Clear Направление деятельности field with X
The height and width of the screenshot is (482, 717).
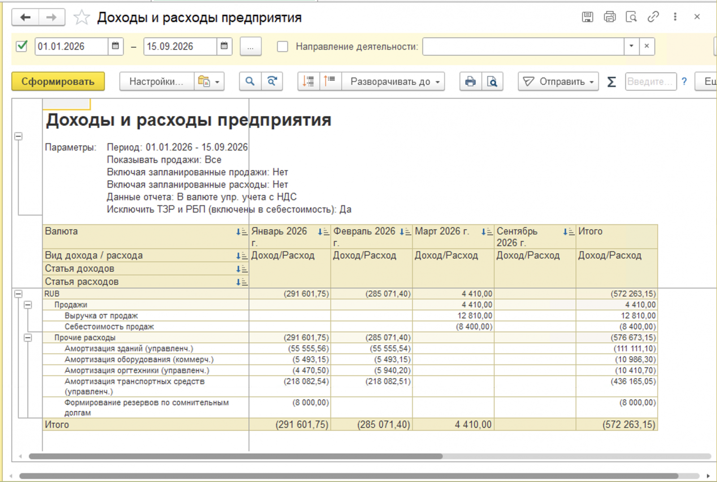647,46
